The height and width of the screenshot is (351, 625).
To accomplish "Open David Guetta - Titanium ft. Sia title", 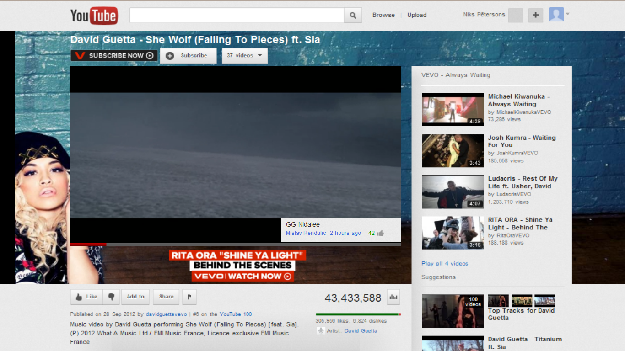I will click(525, 343).
